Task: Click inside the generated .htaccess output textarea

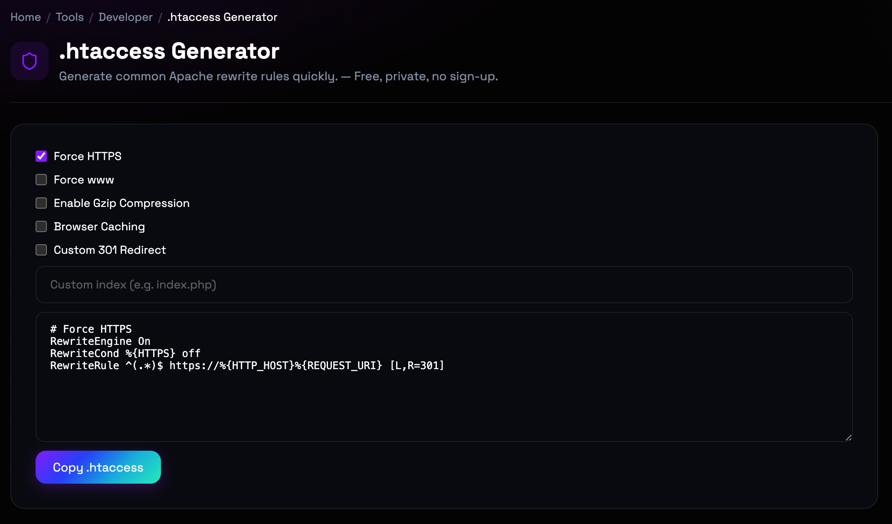Action: 444,377
